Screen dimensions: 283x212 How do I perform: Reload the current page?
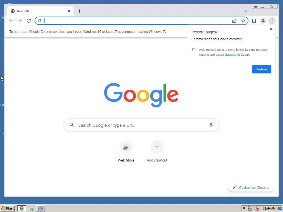point(29,21)
